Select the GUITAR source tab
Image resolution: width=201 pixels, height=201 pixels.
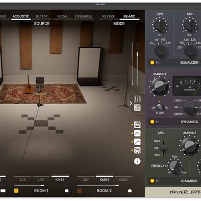click(42, 17)
